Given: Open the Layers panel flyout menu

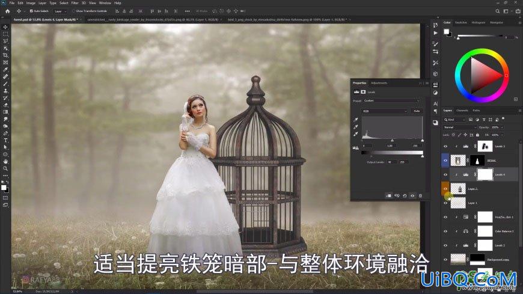Looking at the screenshot, I should coord(519,111).
